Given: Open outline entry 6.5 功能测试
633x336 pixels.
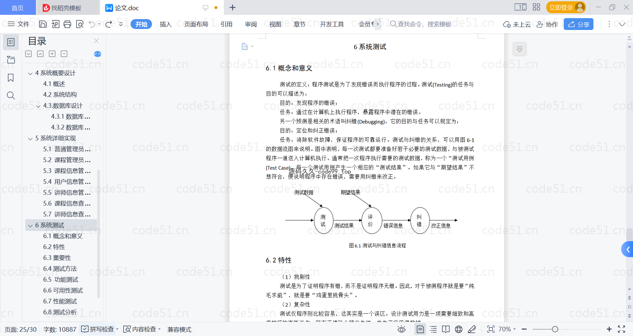Looking at the screenshot, I should [x=61, y=280].
